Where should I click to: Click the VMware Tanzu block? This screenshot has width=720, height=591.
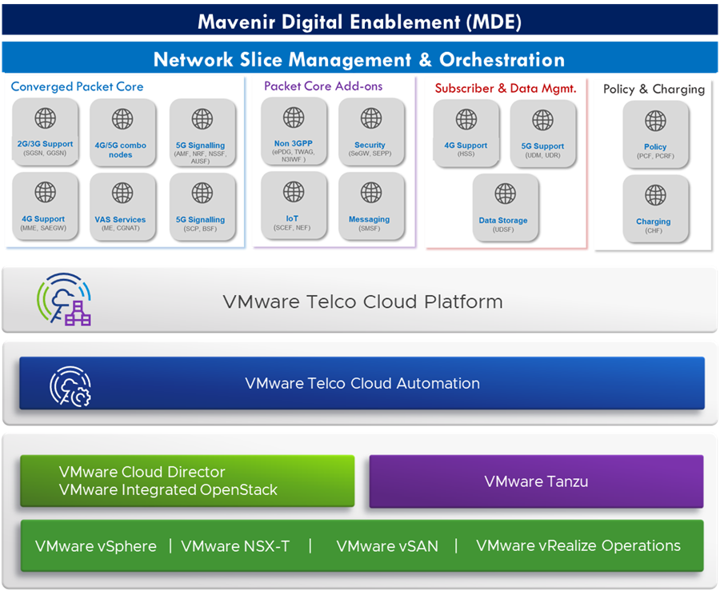tap(536, 481)
